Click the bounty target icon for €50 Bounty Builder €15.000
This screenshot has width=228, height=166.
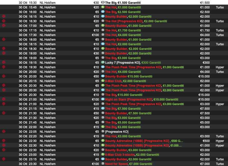[4, 76]
